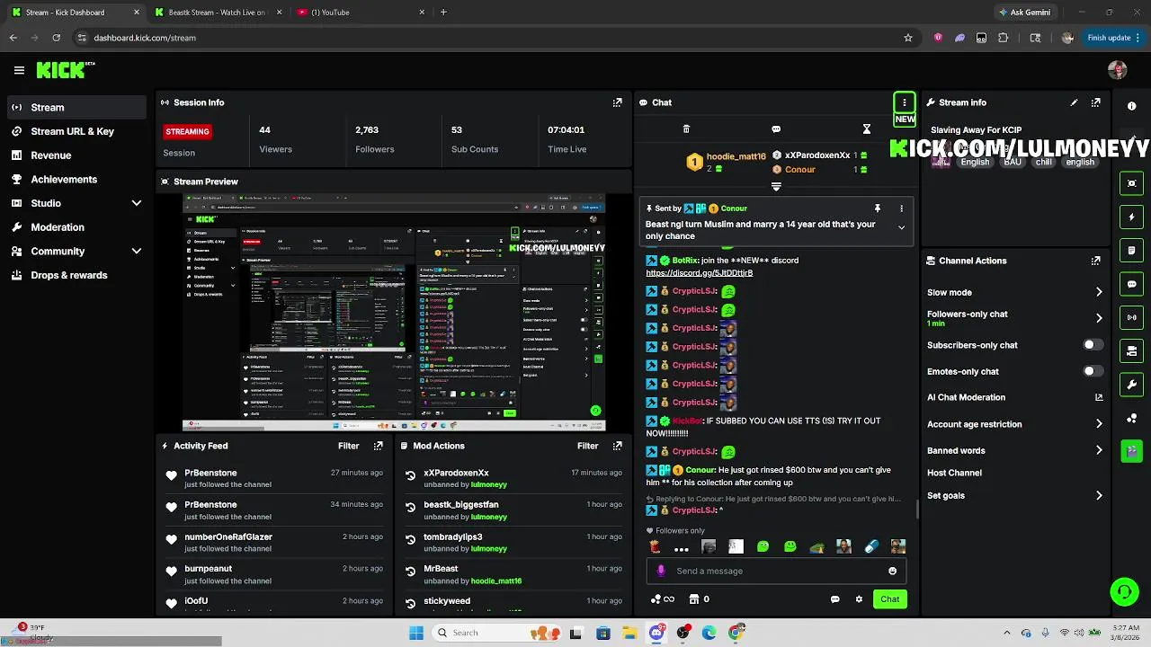The image size is (1151, 647).
Task: Click the pin icon on the pinned message
Action: (x=877, y=208)
